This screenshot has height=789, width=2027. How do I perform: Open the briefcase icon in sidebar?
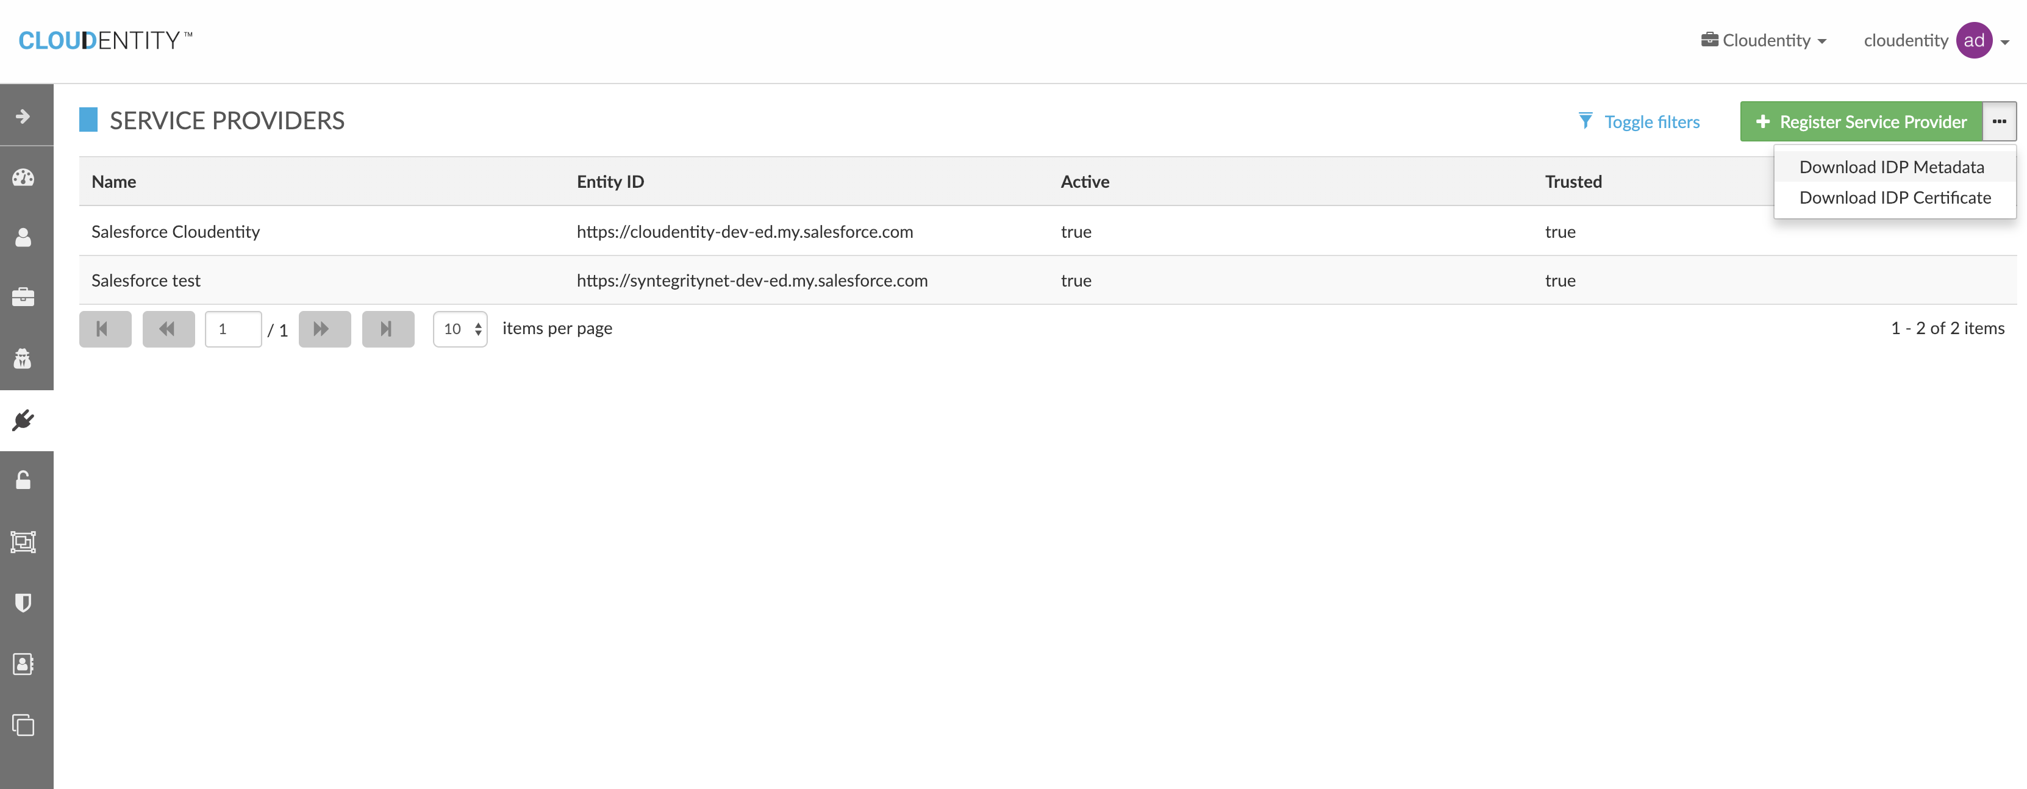pos(24,298)
